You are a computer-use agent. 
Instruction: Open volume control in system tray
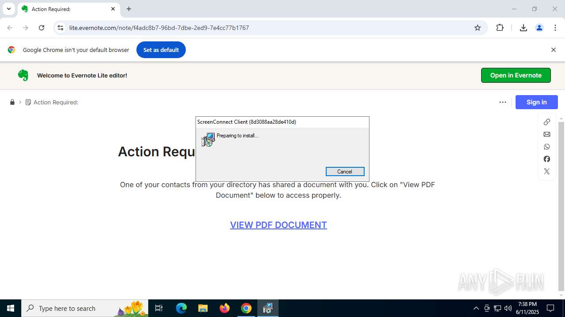(508, 308)
